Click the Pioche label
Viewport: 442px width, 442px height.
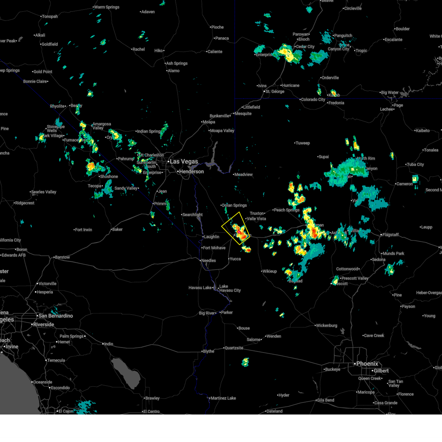point(217,27)
